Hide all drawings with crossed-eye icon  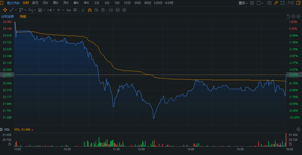pyautogui.click(x=96, y=10)
